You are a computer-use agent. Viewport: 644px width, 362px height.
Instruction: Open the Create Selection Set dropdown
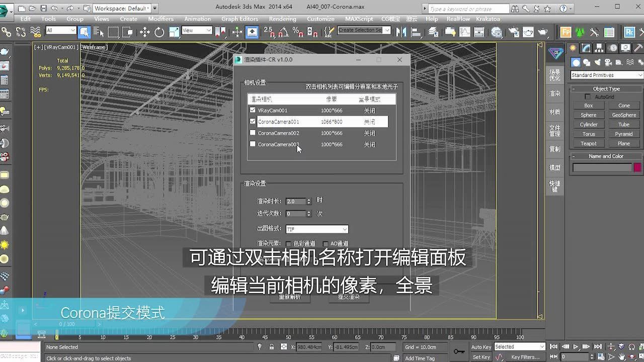pos(364,30)
